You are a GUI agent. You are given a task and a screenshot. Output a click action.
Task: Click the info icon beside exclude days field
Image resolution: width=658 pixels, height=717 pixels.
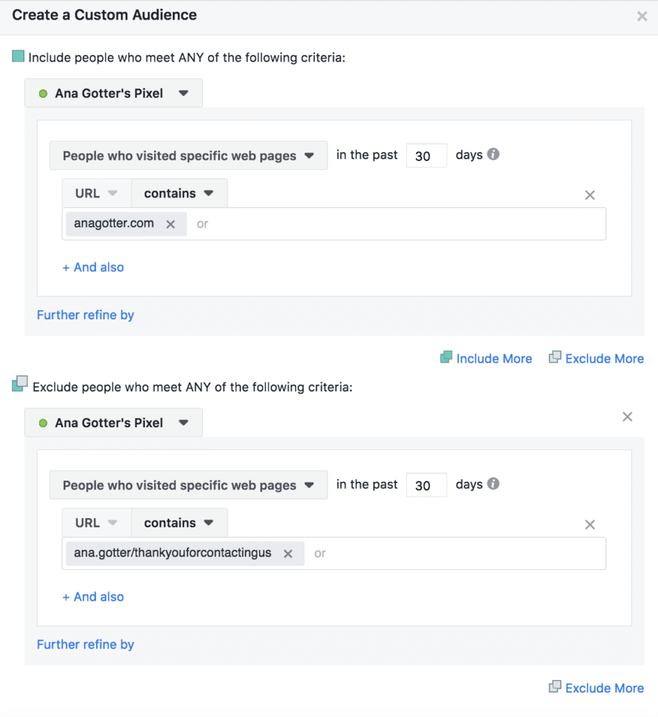pos(493,484)
